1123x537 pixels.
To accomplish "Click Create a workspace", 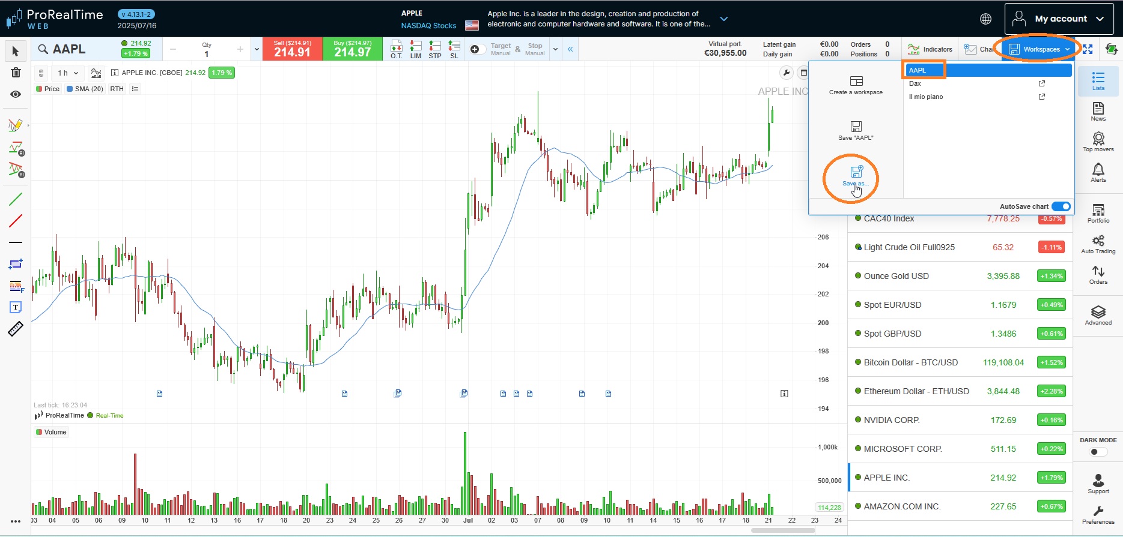I will tap(856, 85).
